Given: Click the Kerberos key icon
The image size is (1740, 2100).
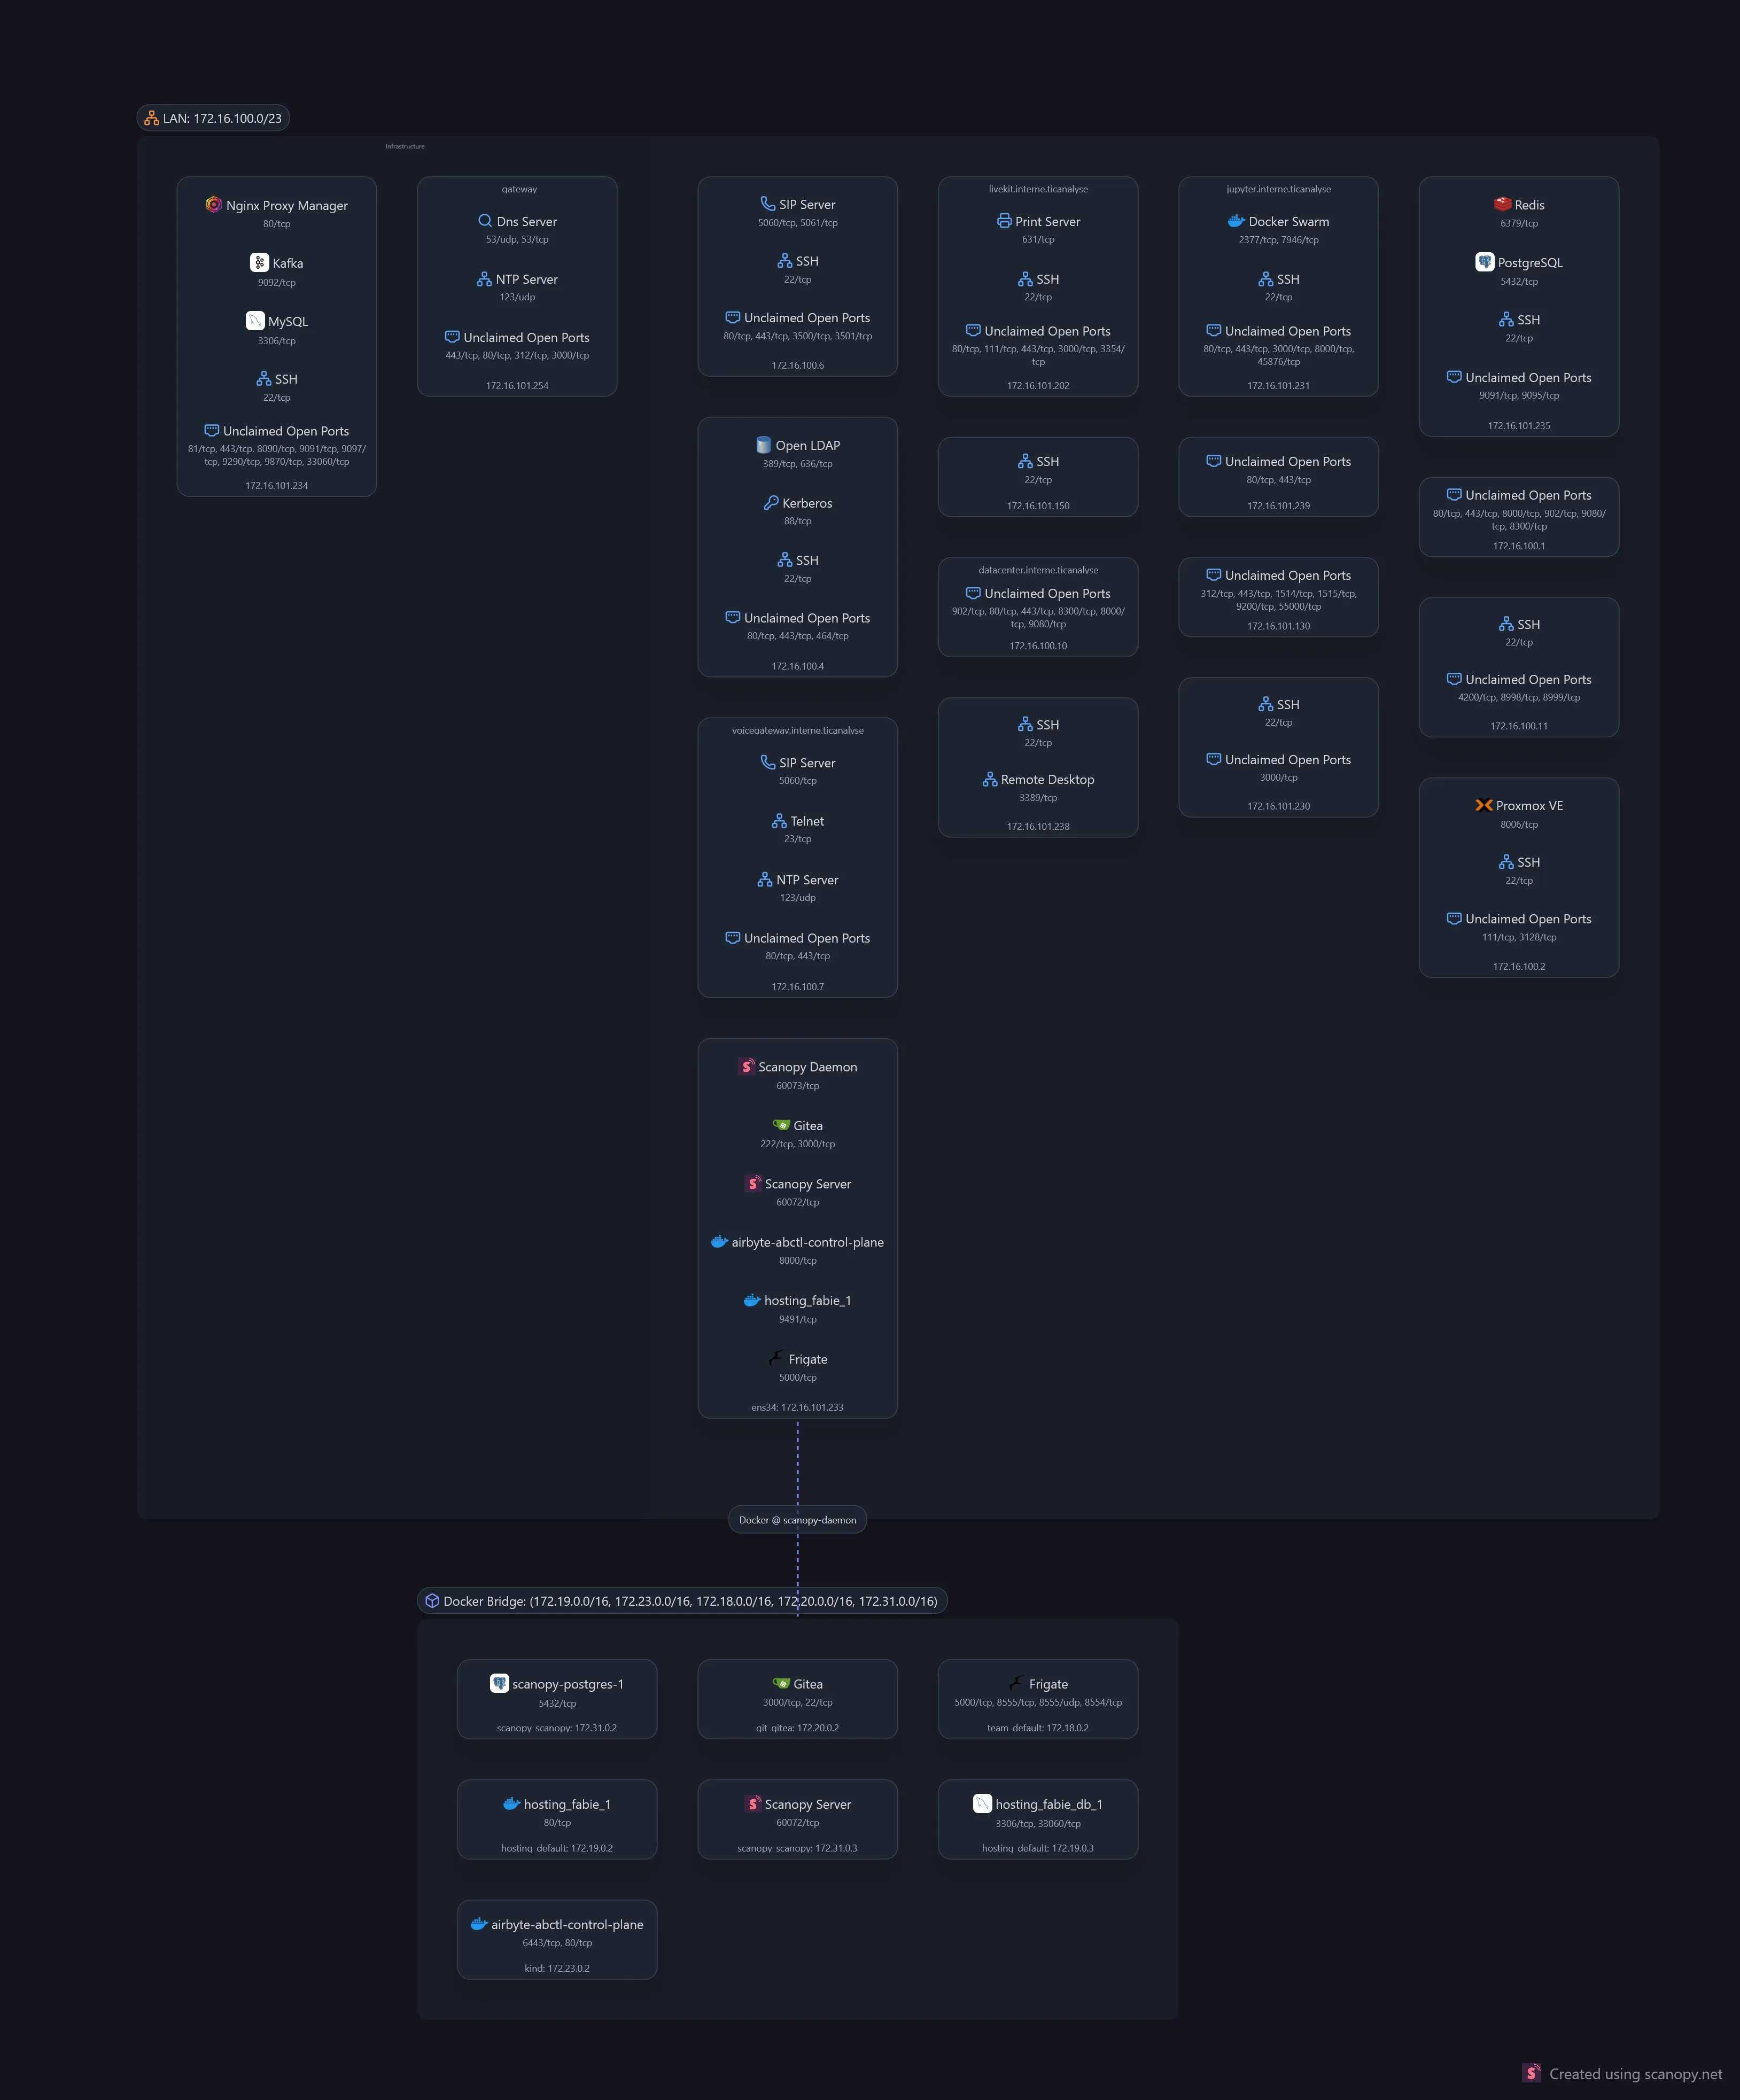Looking at the screenshot, I should (770, 503).
